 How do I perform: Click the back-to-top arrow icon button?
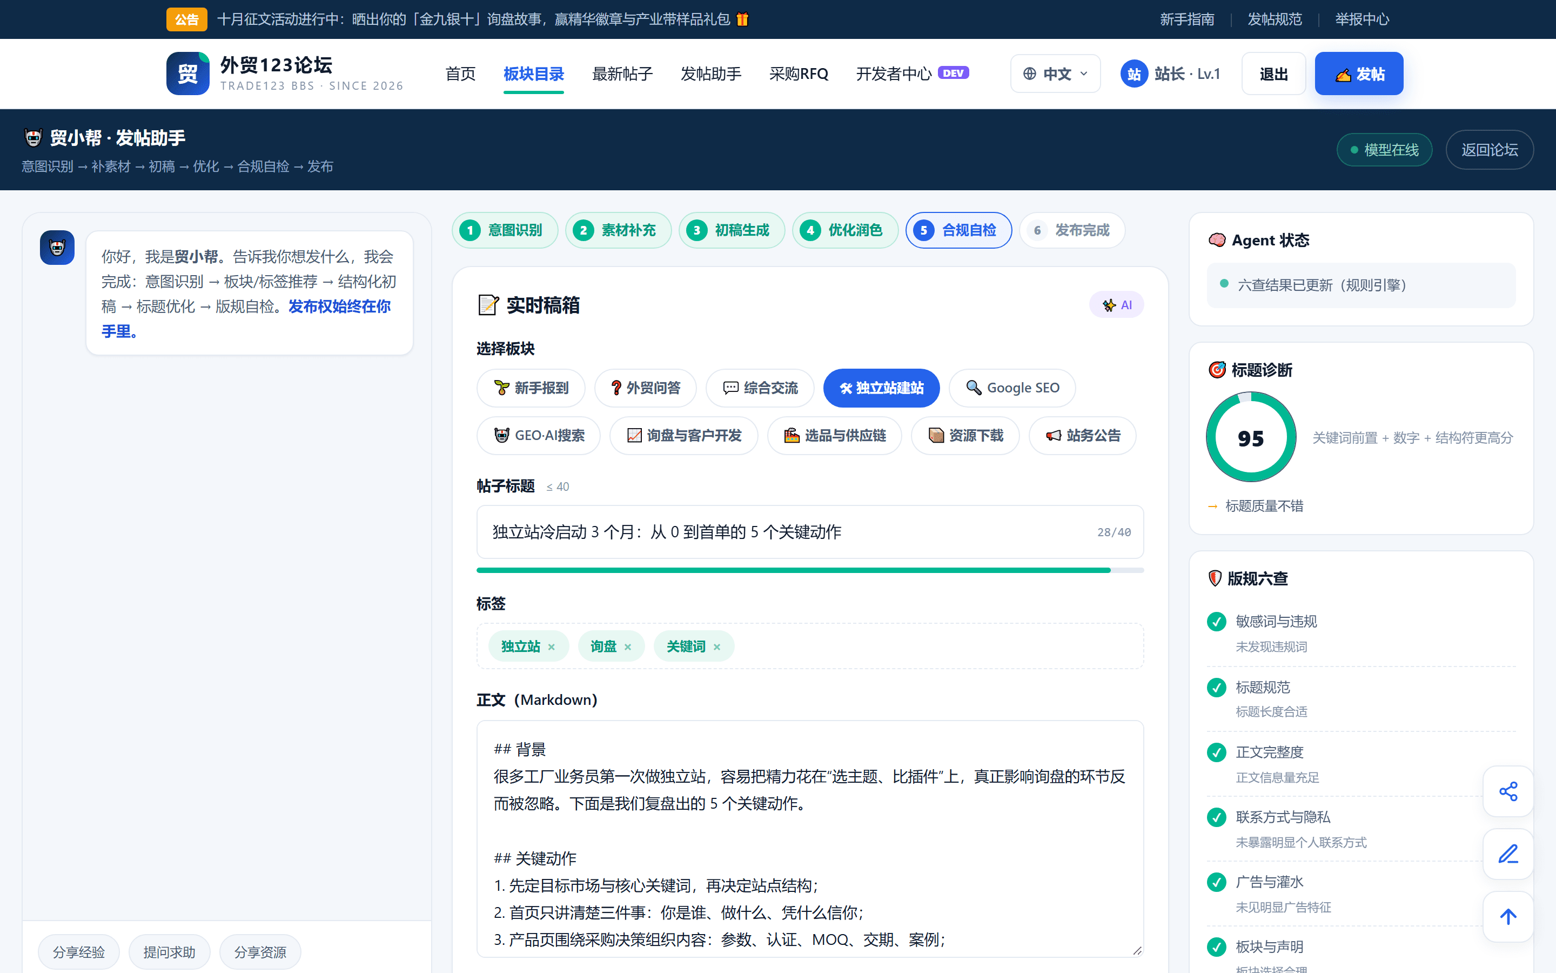tap(1508, 916)
